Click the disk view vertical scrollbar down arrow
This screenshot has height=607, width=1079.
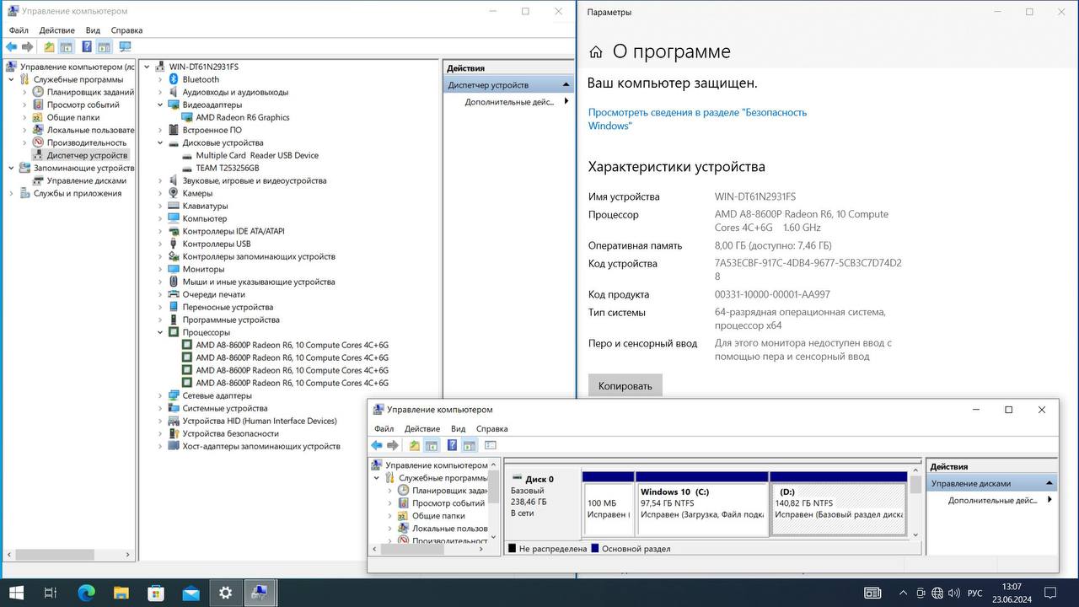915,534
